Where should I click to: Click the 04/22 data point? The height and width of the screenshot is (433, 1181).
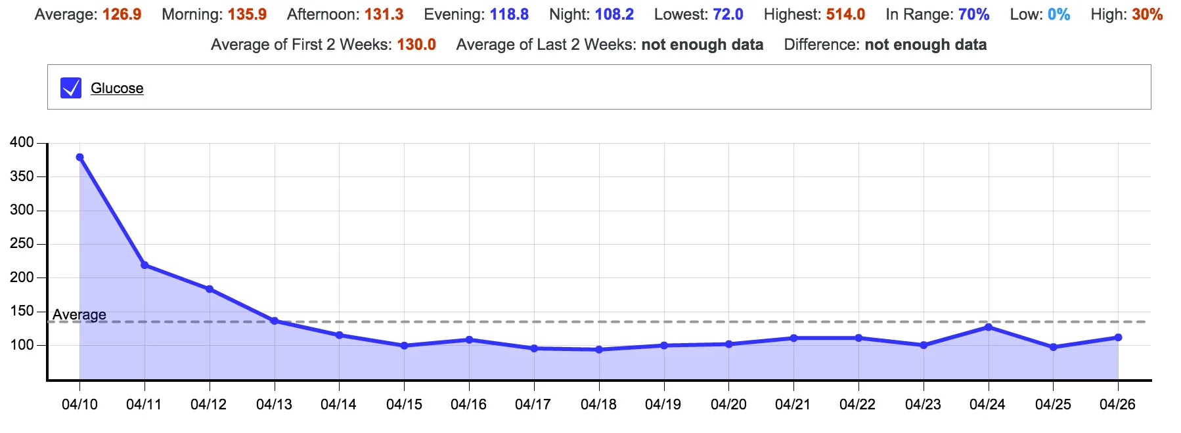click(x=858, y=338)
